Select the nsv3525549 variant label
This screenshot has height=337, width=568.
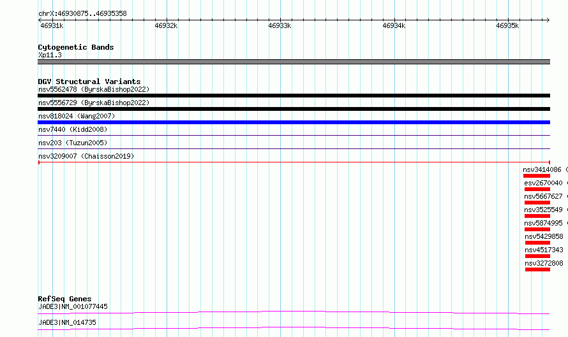point(543,210)
